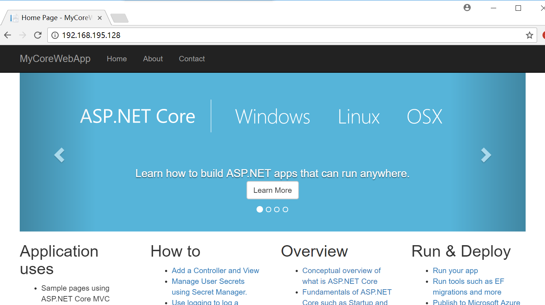545x305 pixels.
Task: Open Add a Controller and View link
Action: point(215,271)
